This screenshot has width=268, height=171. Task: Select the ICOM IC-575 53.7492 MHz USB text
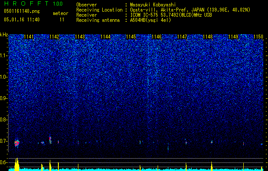pos(171,15)
